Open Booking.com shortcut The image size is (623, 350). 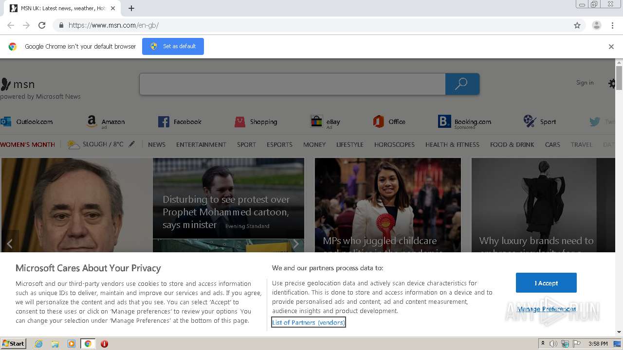pos(465,122)
